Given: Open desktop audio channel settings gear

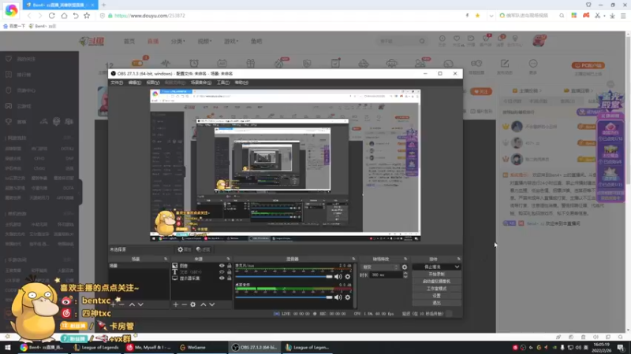Looking at the screenshot, I should (348, 297).
